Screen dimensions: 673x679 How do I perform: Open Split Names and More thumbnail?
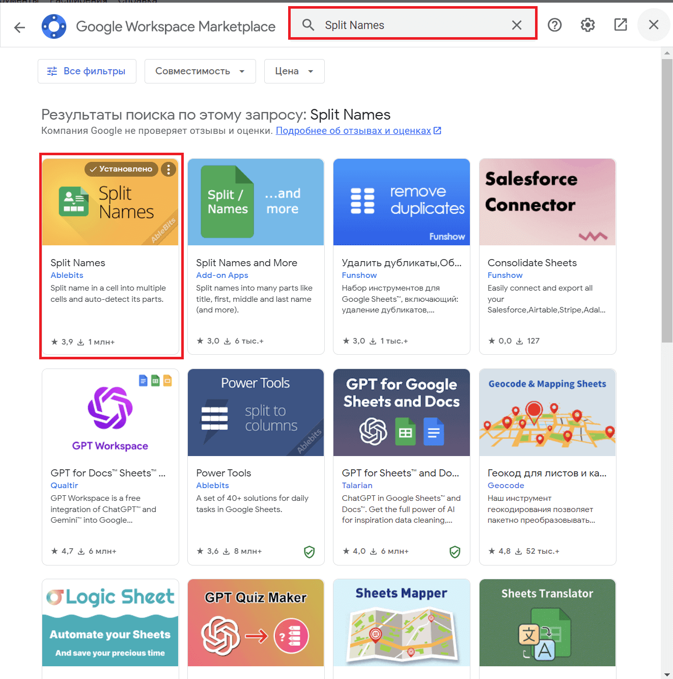pyautogui.click(x=256, y=202)
